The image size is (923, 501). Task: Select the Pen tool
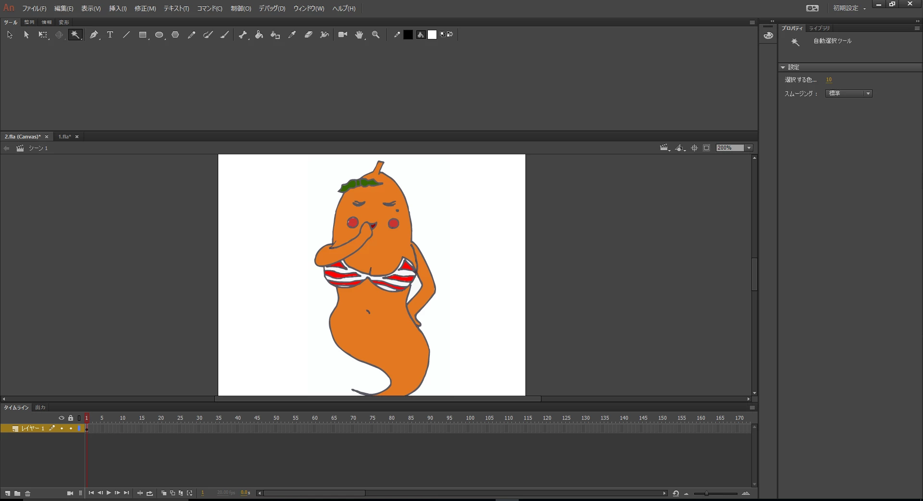pos(94,35)
